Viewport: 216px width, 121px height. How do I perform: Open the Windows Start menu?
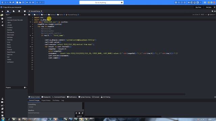click(3, 119)
